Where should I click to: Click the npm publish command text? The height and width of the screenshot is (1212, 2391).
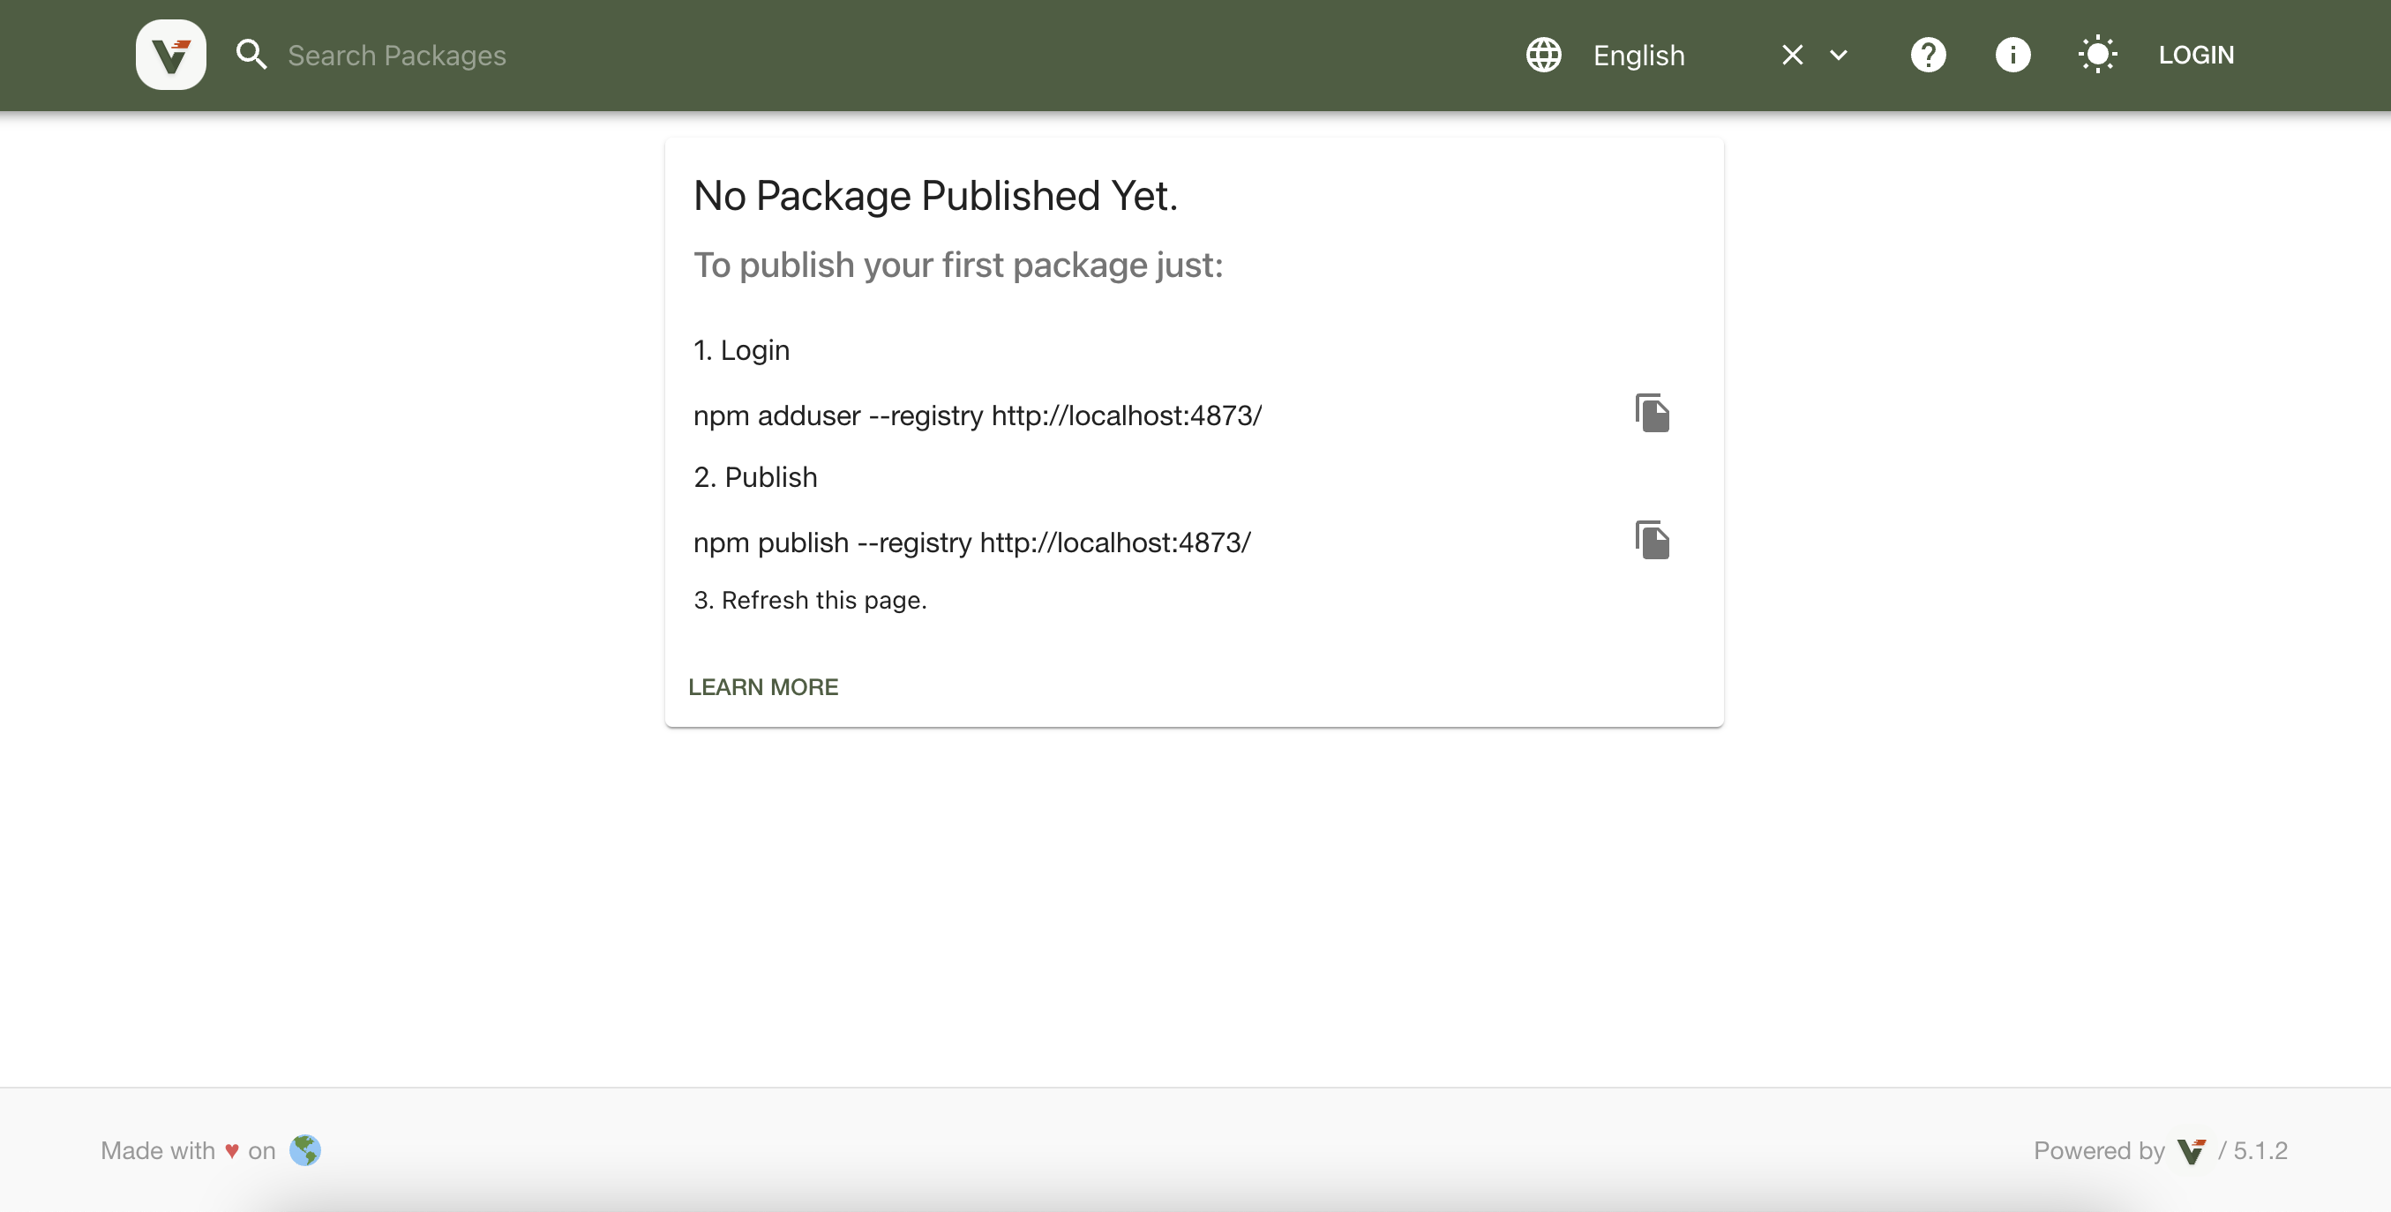point(971,542)
